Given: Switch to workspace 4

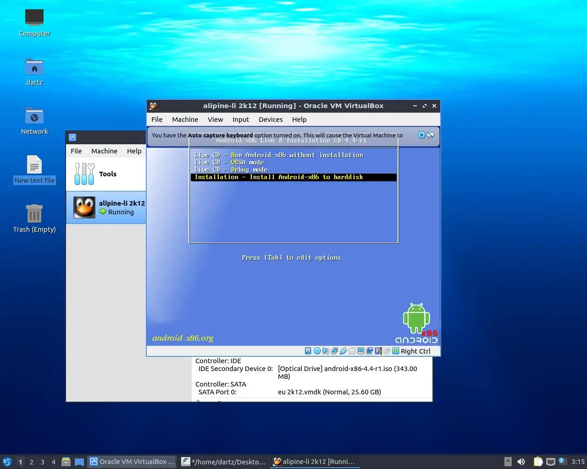Looking at the screenshot, I should (53, 462).
